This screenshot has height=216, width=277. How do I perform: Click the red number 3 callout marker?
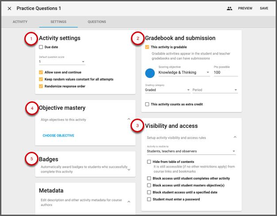tap(137, 127)
